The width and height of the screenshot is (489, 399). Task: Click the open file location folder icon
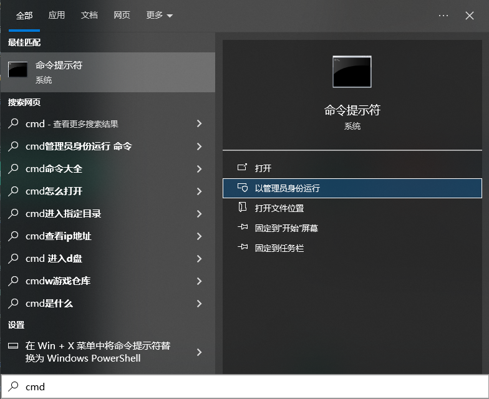click(x=243, y=208)
